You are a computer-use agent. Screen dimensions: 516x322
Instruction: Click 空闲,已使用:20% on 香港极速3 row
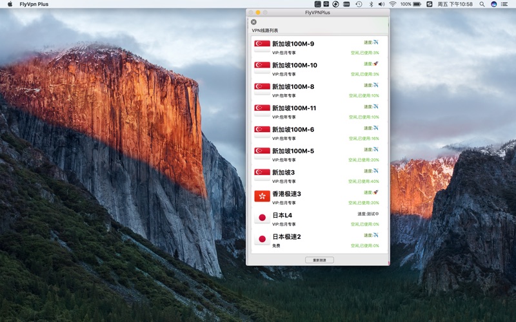point(364,203)
